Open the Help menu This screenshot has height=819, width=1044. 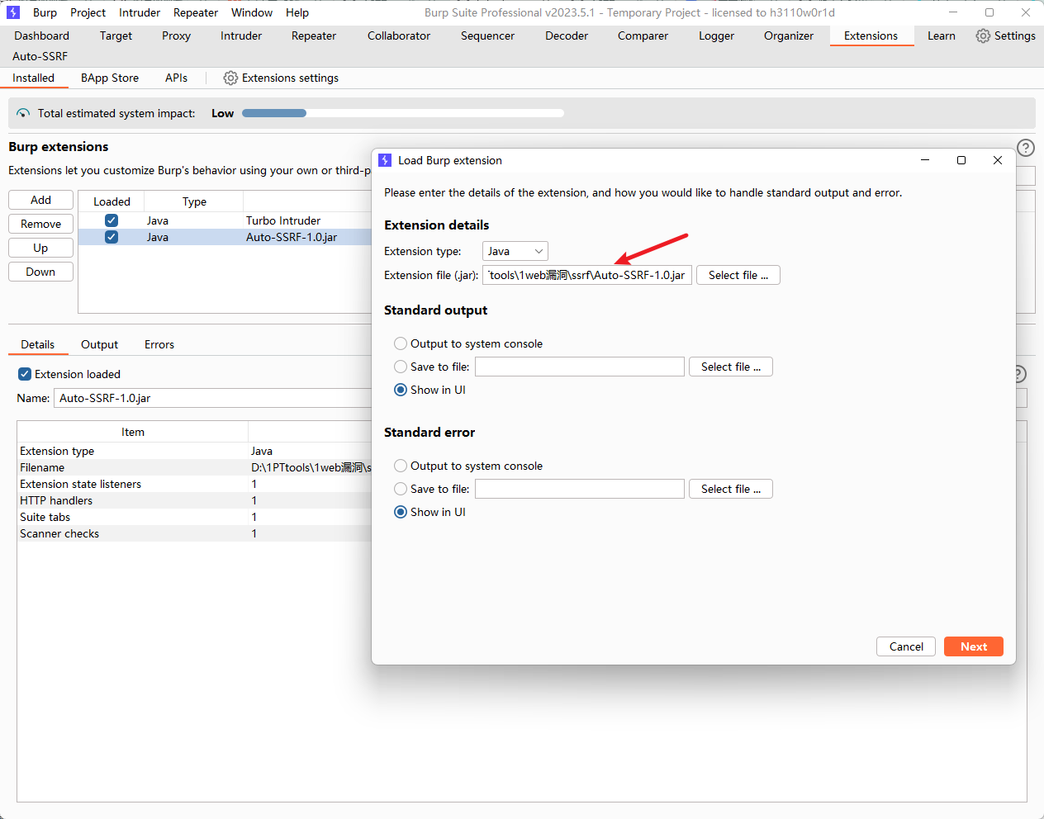click(x=297, y=12)
